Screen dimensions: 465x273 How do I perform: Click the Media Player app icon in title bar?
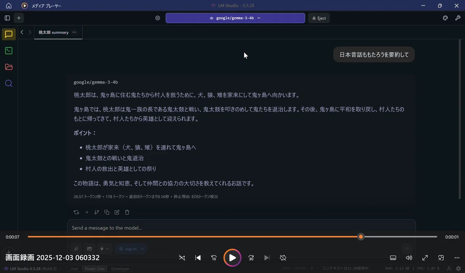[x=25, y=6]
